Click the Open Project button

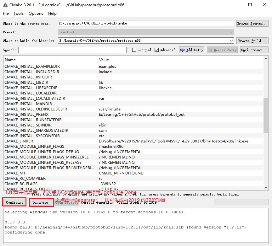point(67,203)
